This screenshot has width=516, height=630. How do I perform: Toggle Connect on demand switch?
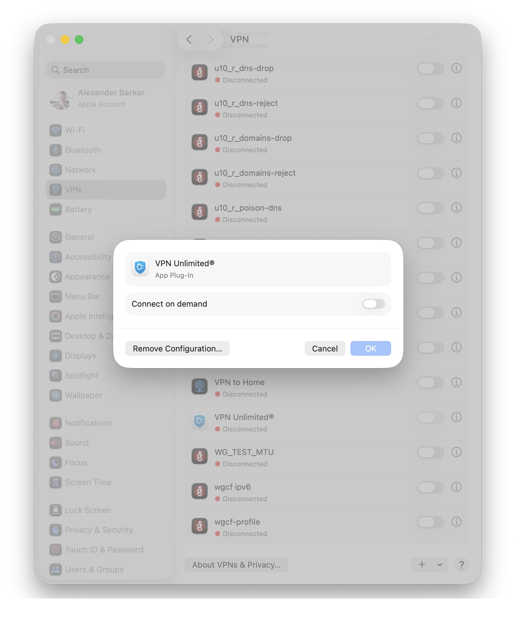coord(374,304)
